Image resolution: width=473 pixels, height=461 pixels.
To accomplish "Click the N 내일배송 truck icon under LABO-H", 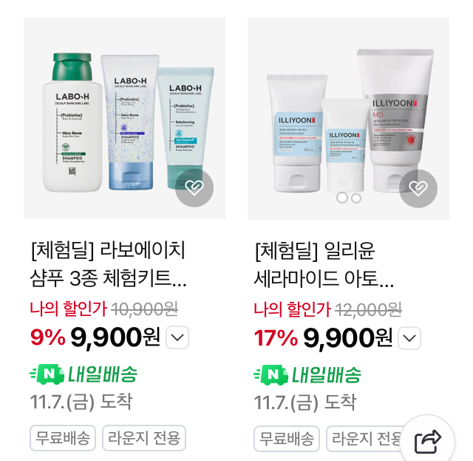I will point(47,374).
